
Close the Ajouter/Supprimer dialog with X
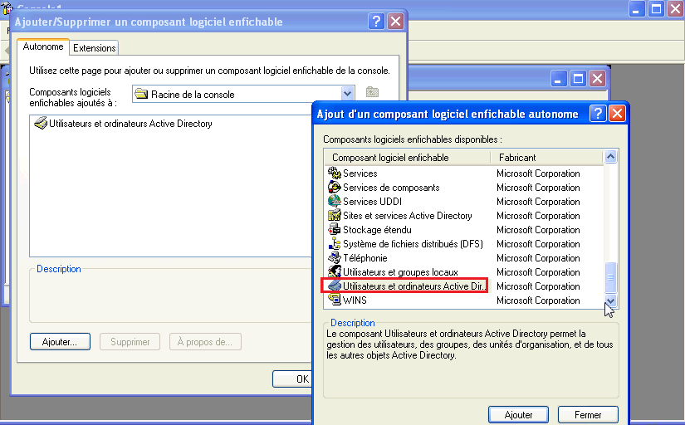(395, 21)
